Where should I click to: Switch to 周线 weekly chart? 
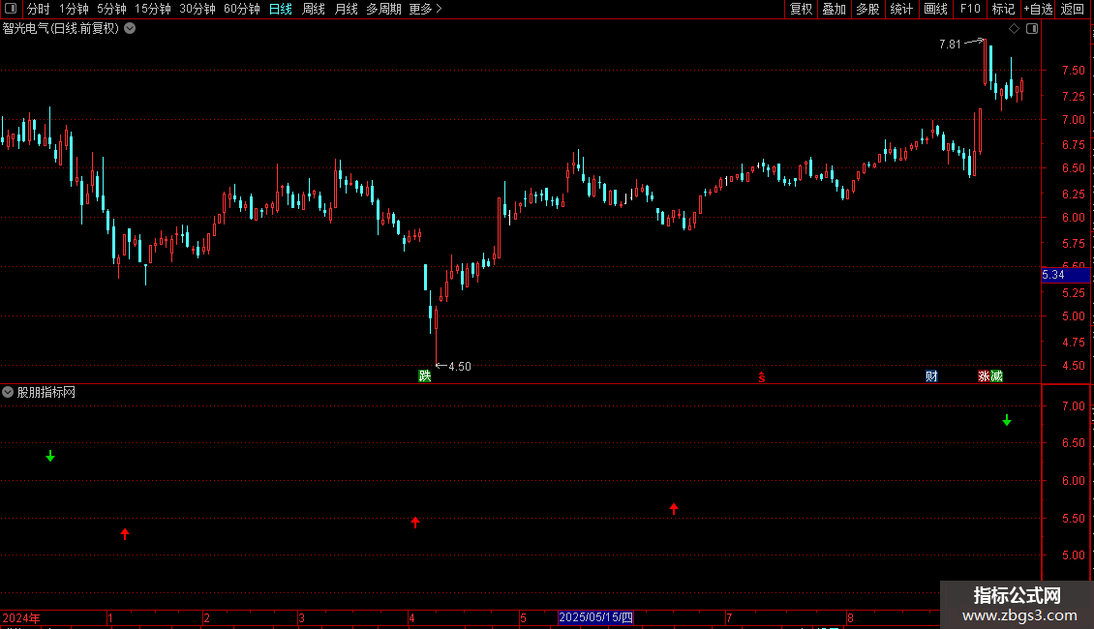(x=314, y=9)
